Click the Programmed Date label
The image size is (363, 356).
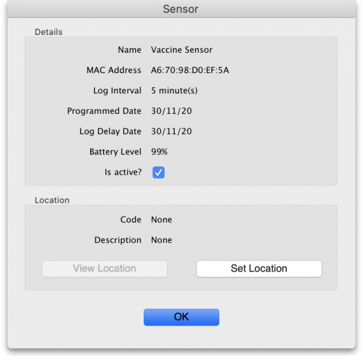pos(104,111)
